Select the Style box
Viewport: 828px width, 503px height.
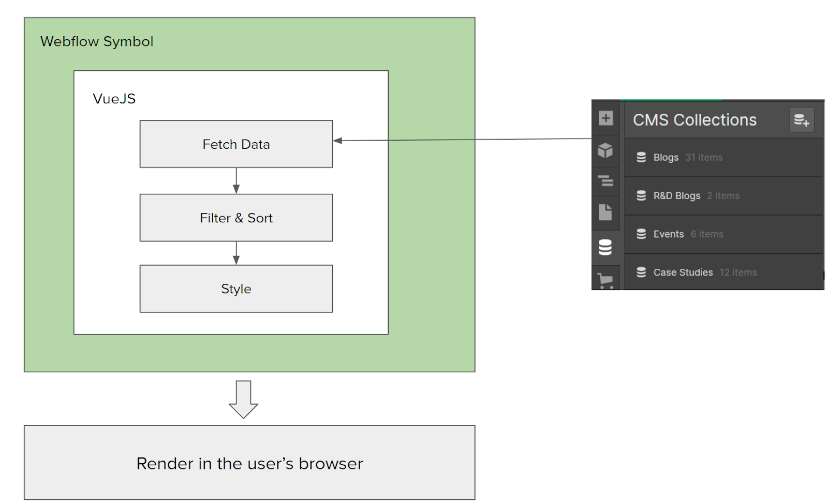[236, 288]
